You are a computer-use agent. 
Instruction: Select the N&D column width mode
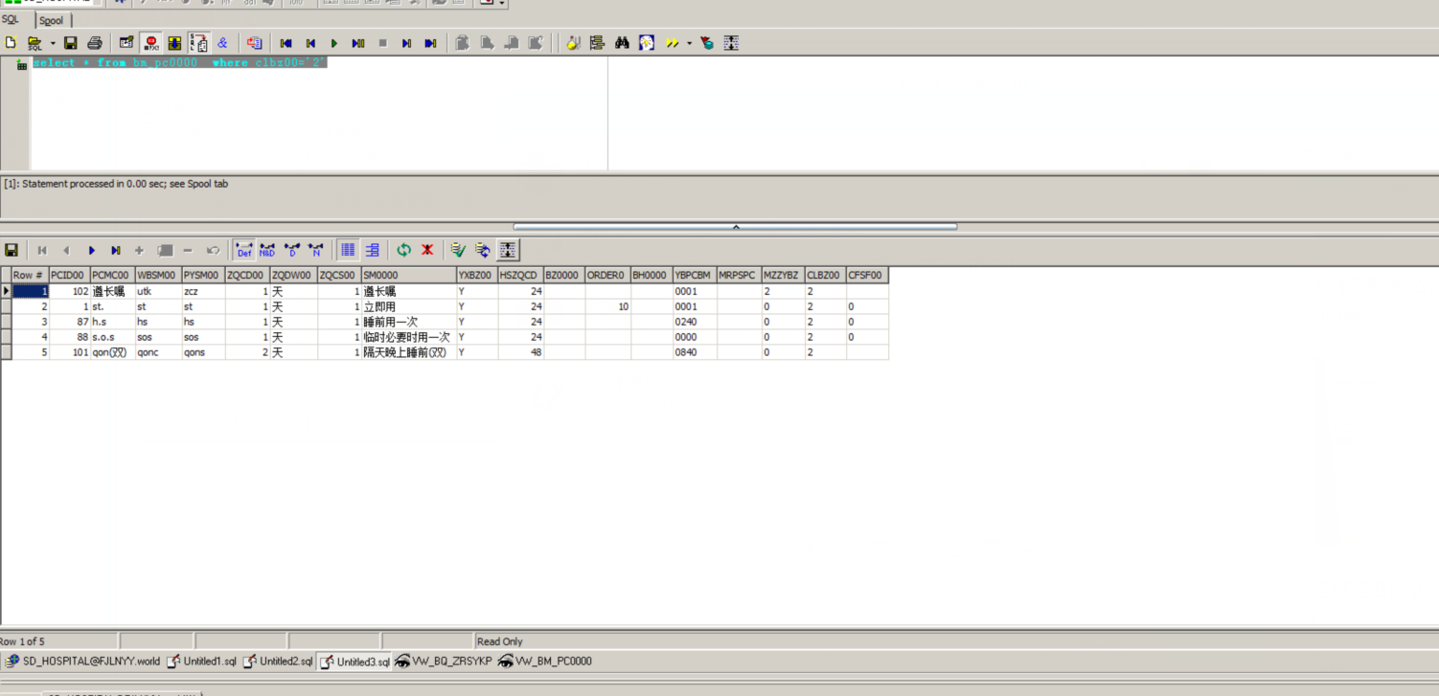[x=267, y=250]
